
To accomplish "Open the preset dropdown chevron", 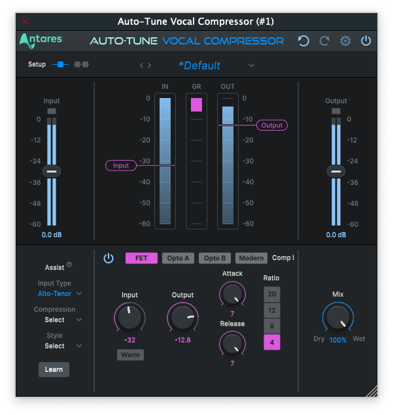I will click(x=251, y=65).
